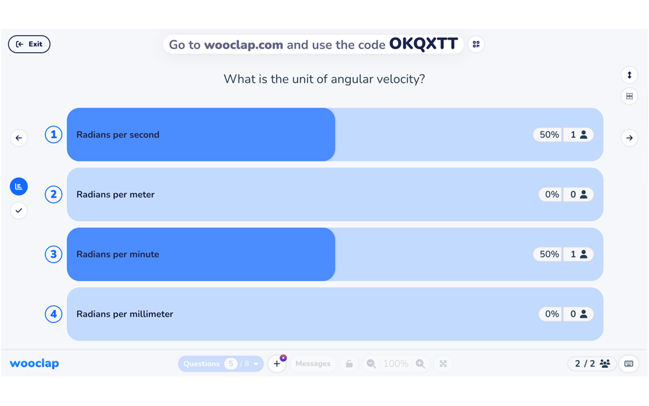Select the checkmark correct-answer icon
Viewport: 649px width, 406px height.
tap(19, 210)
